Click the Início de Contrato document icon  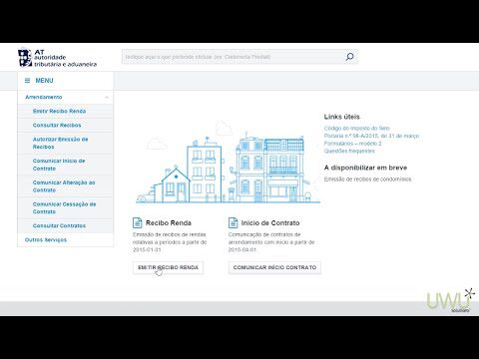point(233,222)
